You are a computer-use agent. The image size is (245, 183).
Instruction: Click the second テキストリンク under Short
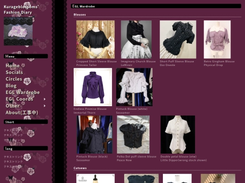(x=13, y=135)
